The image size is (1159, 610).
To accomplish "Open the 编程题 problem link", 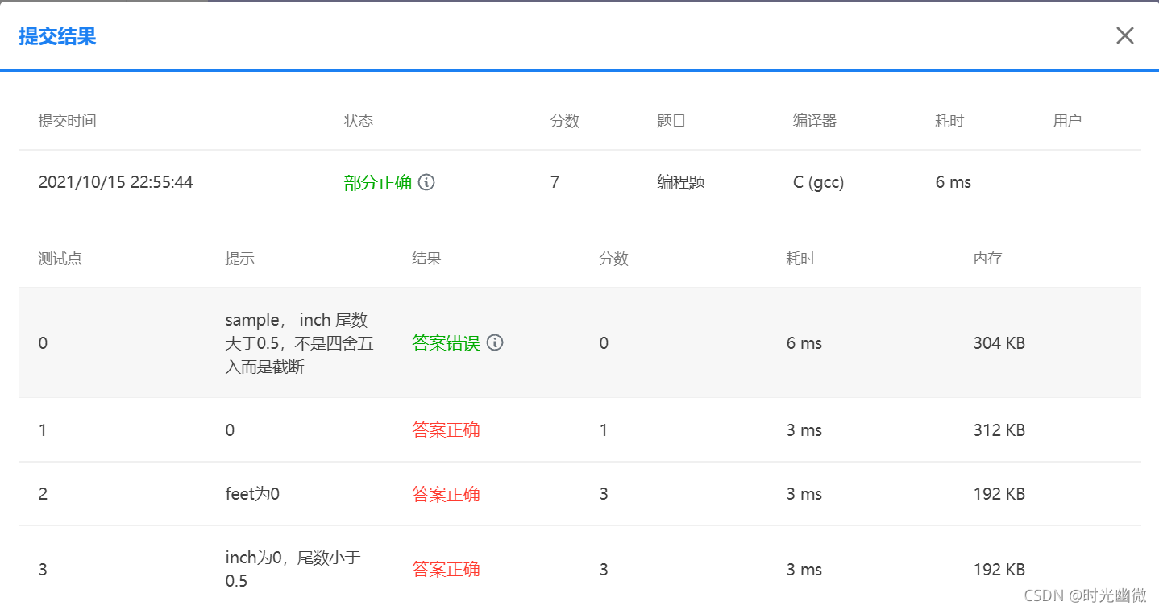I will pos(680,182).
